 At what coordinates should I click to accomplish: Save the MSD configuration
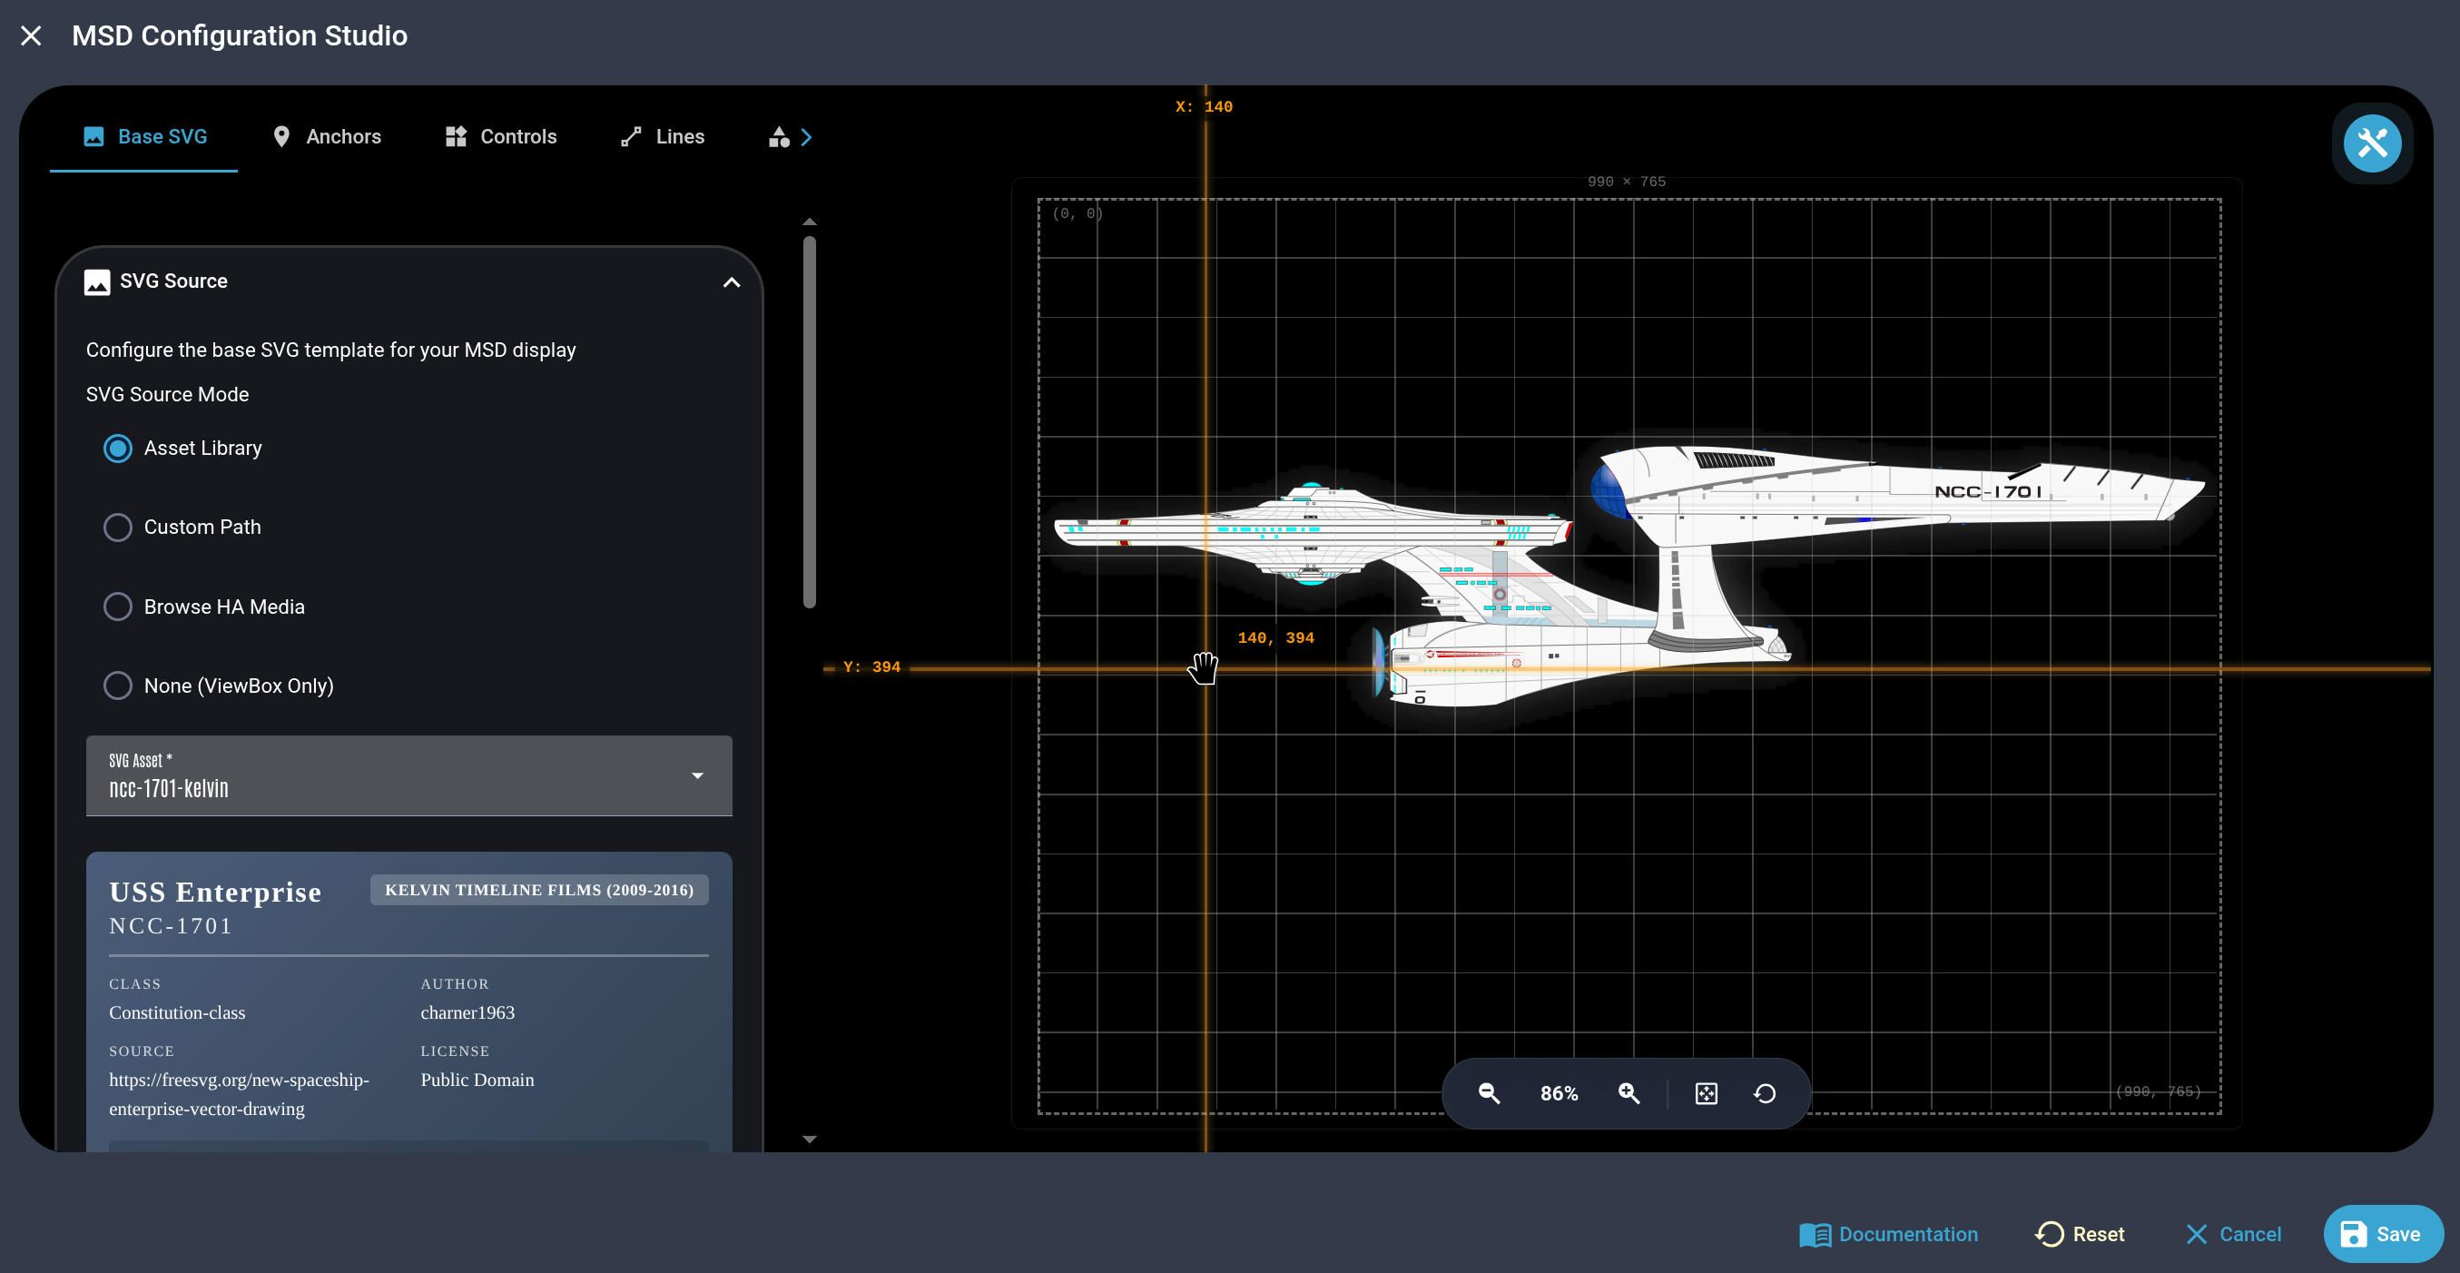(x=2382, y=1234)
